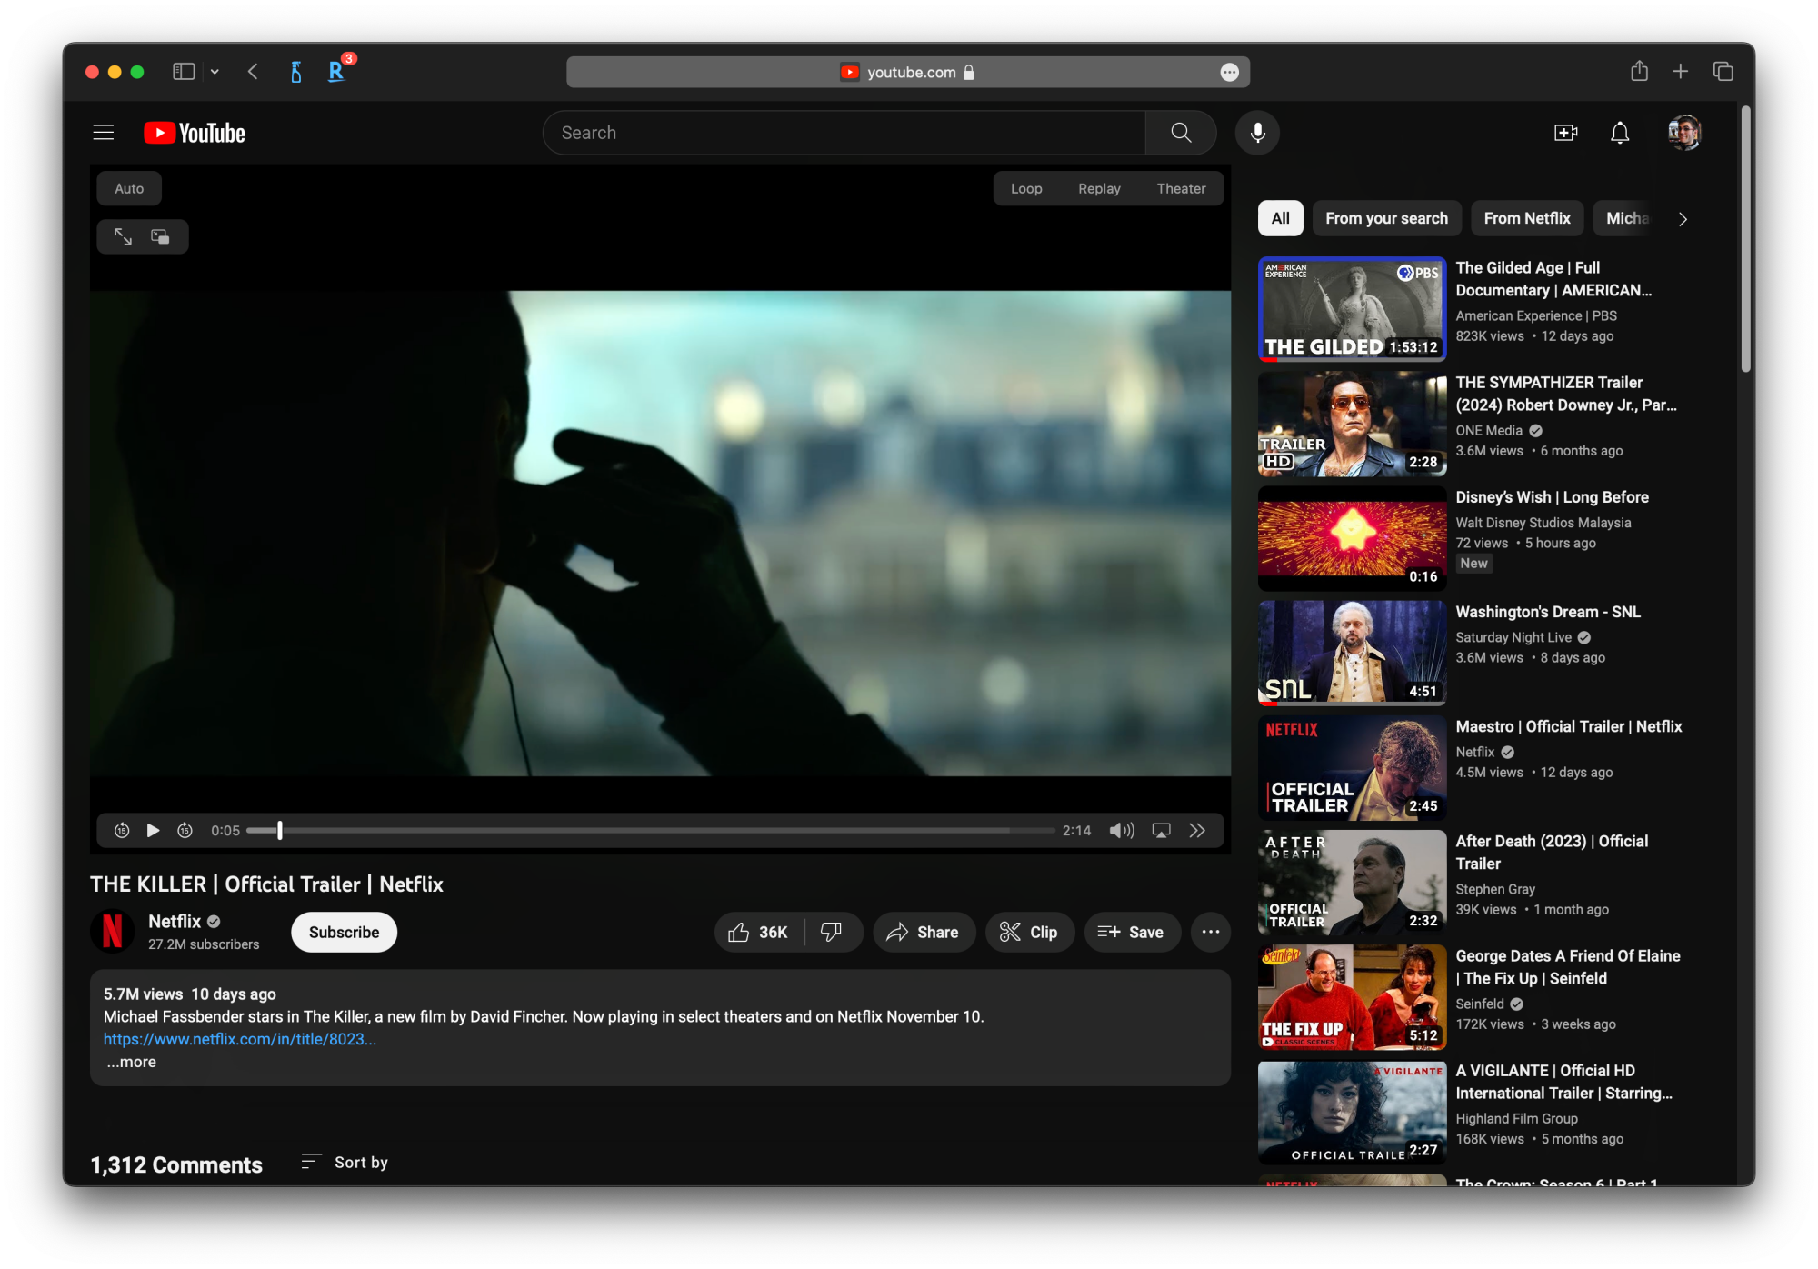This screenshot has height=1269, width=1818.
Task: Share the video
Action: (x=923, y=932)
